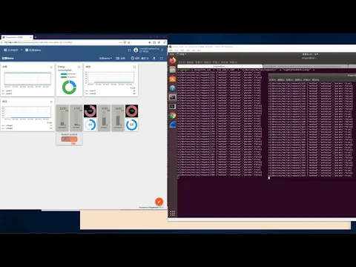Toggle the browser sidebar icon
The height and width of the screenshot is (267, 356).
coord(154,42)
